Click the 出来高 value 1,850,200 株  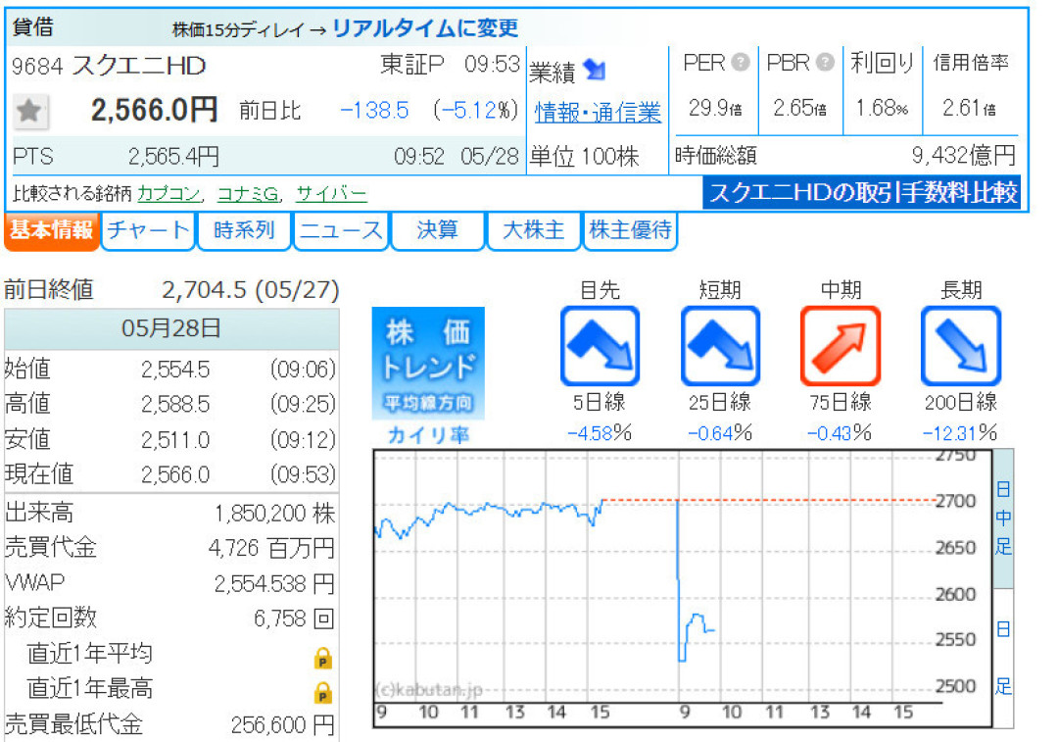(x=274, y=514)
